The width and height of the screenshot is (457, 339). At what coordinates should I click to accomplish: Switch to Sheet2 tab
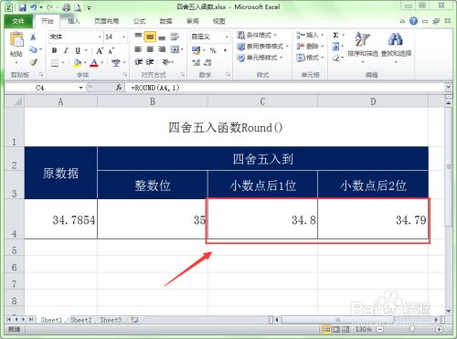click(x=81, y=320)
